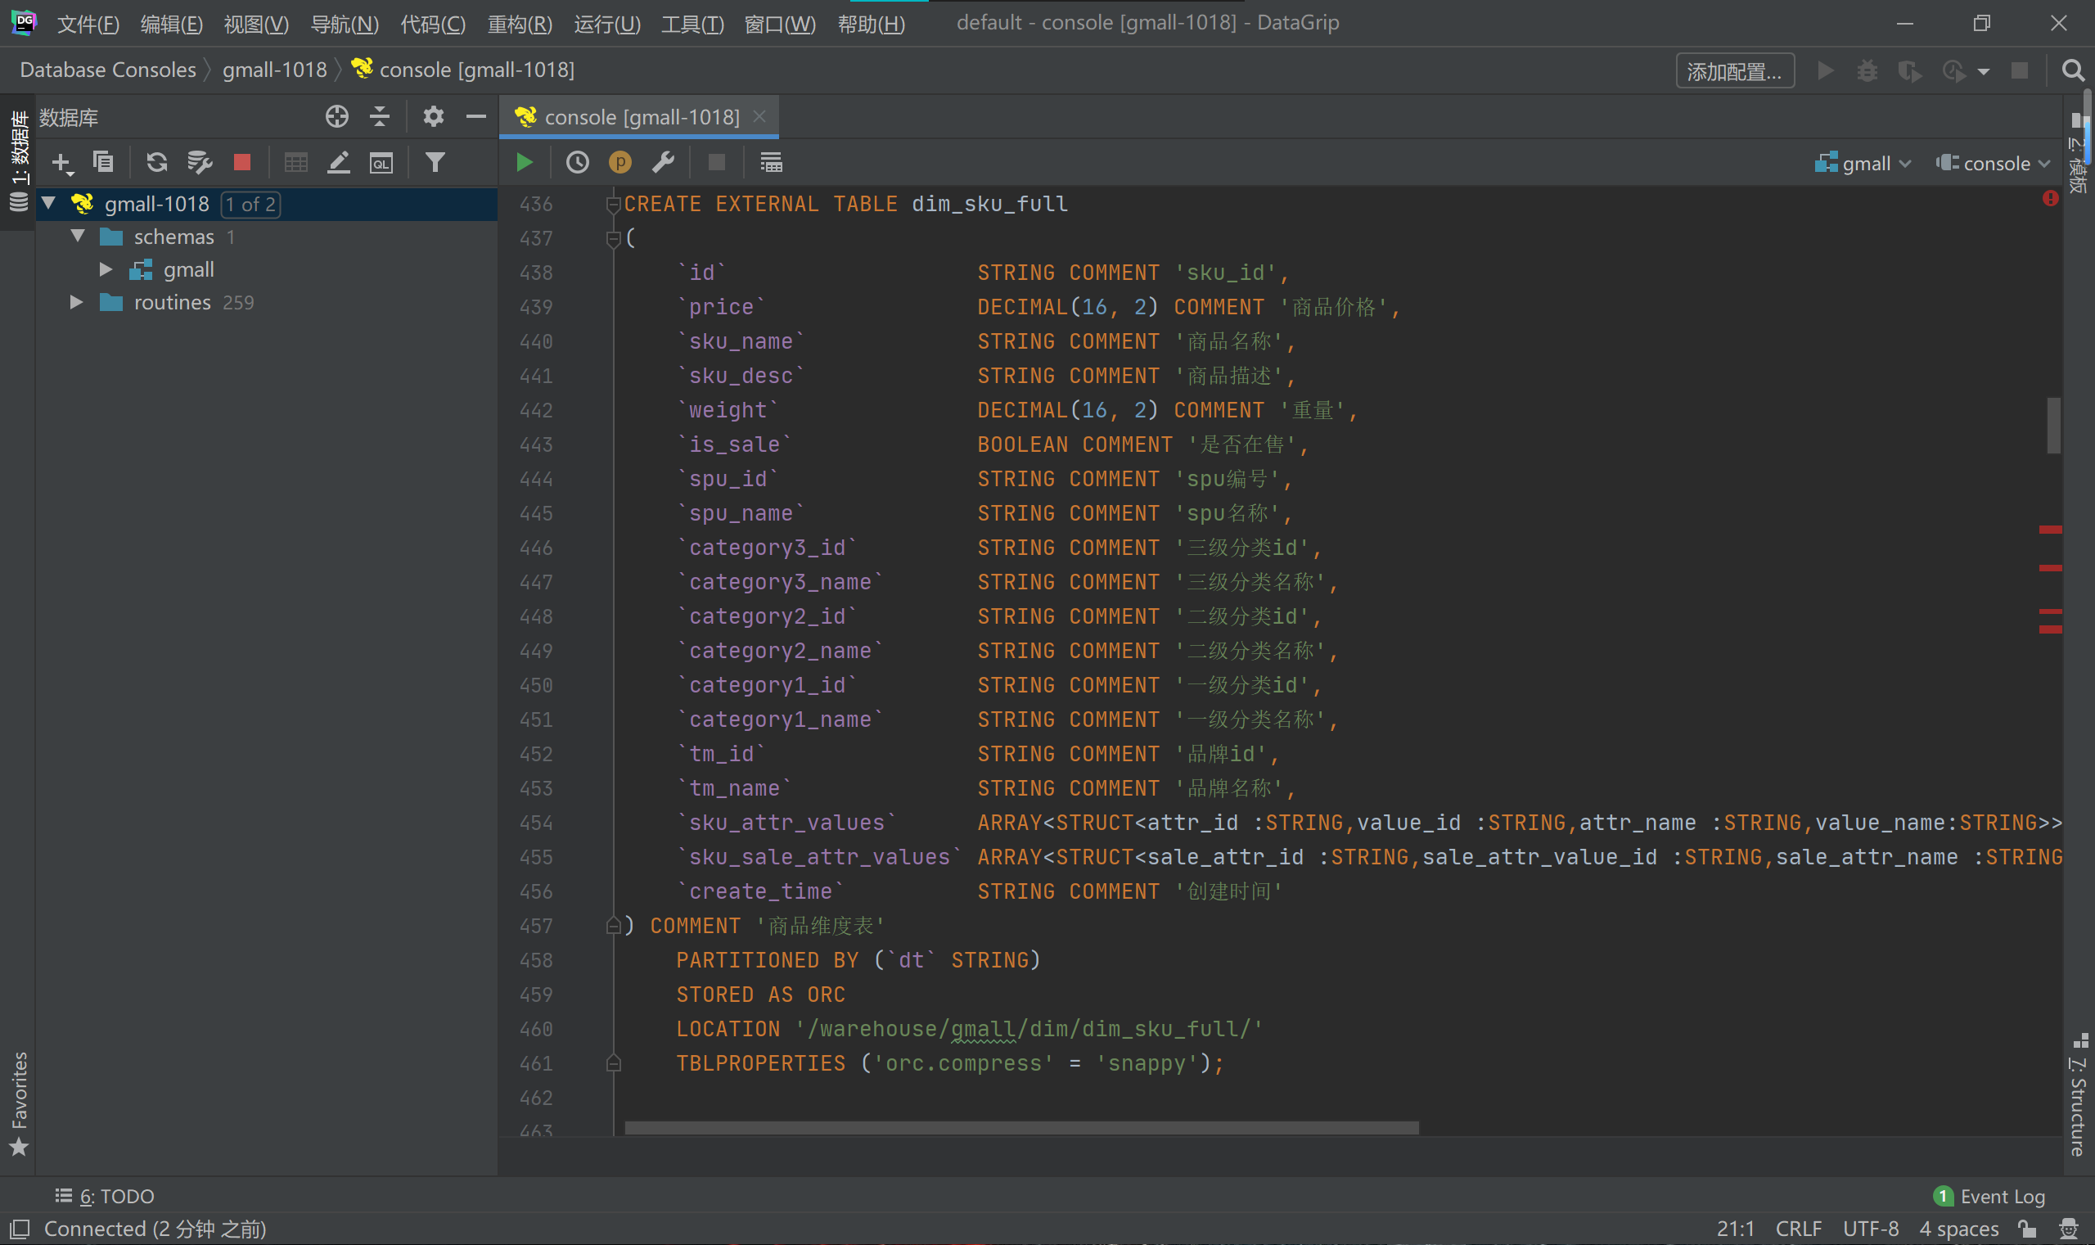Open query history via the clock icon
This screenshot has width=2095, height=1245.
[x=577, y=162]
